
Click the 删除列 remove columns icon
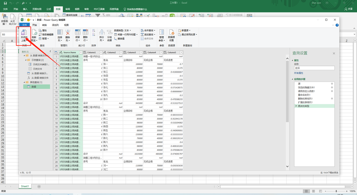coord(68,33)
